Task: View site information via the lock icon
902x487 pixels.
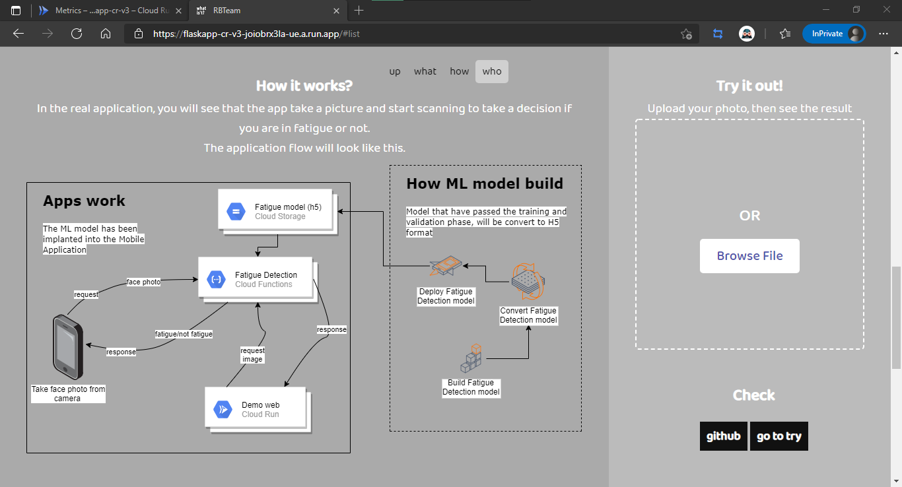Action: [138, 34]
